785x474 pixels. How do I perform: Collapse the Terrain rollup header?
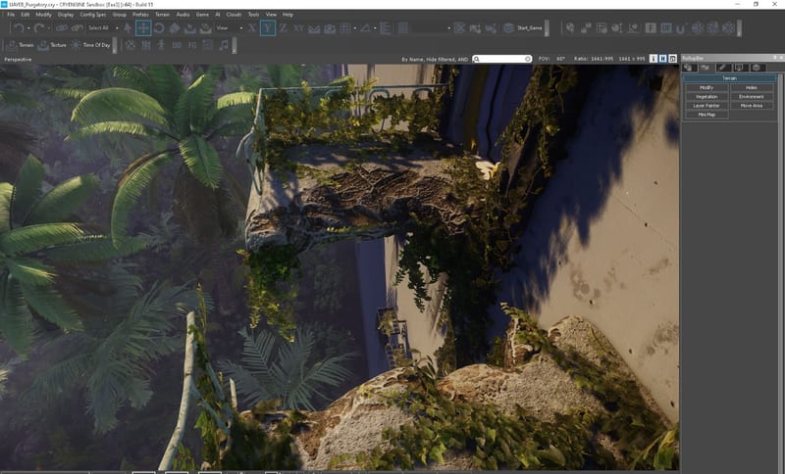point(729,78)
